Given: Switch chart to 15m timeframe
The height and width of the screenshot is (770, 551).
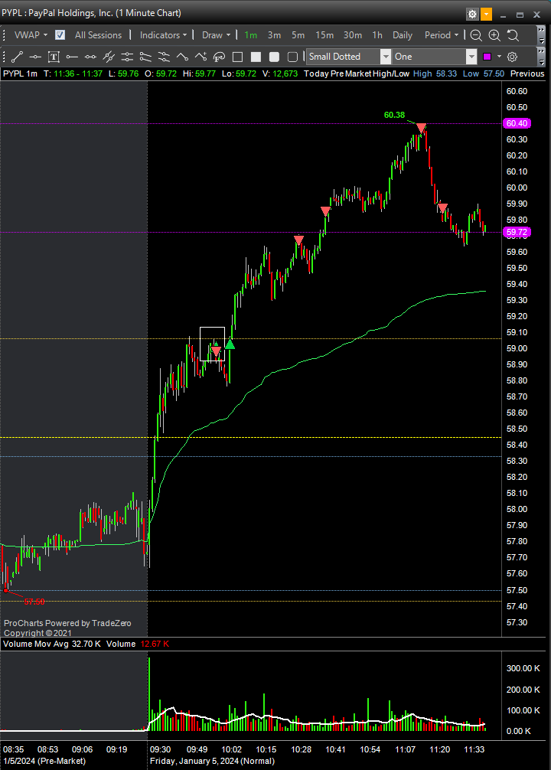Looking at the screenshot, I should pos(324,35).
